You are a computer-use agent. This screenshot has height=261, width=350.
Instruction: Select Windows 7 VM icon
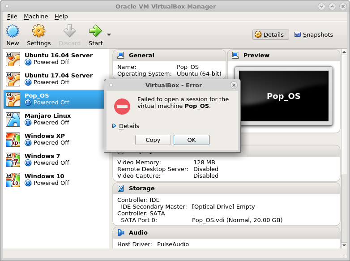13,160
